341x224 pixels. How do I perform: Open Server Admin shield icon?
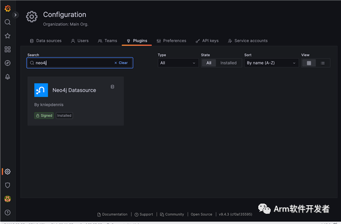[x=8, y=185]
